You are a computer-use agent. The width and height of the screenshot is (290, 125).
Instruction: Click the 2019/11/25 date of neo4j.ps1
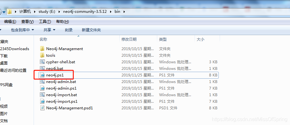click(137, 75)
